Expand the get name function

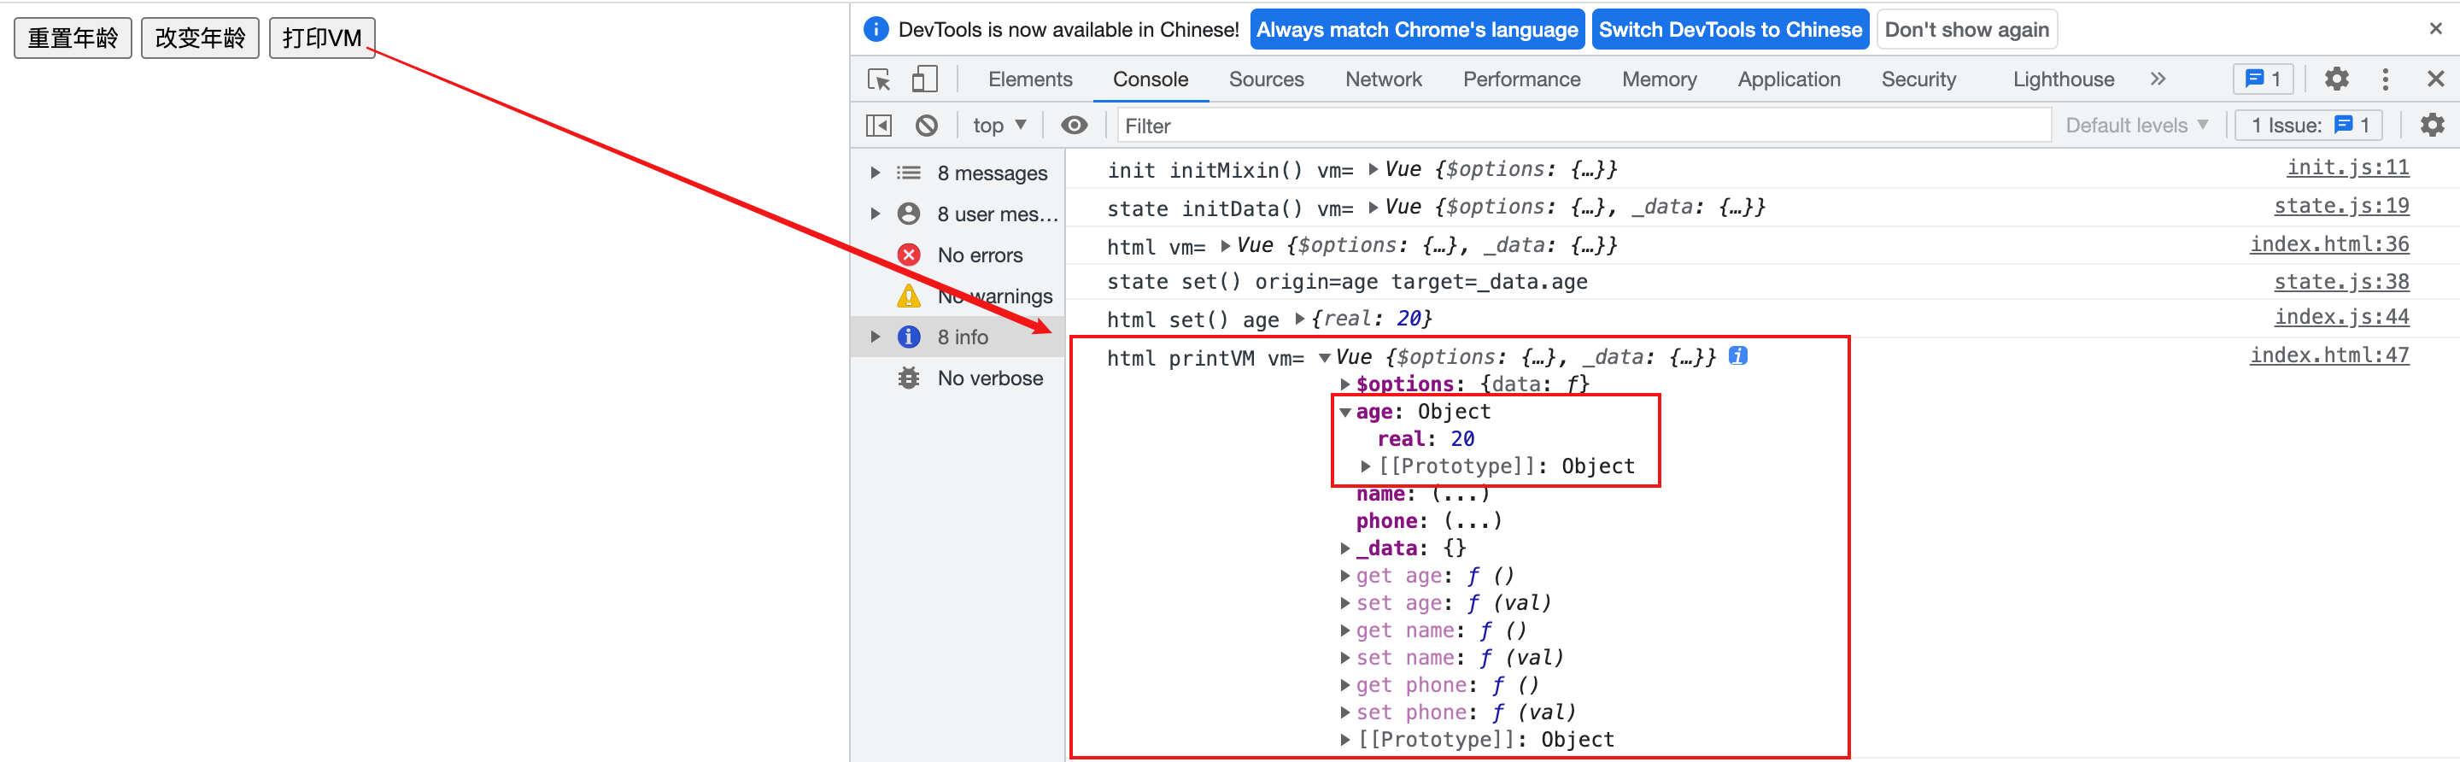(x=1344, y=630)
